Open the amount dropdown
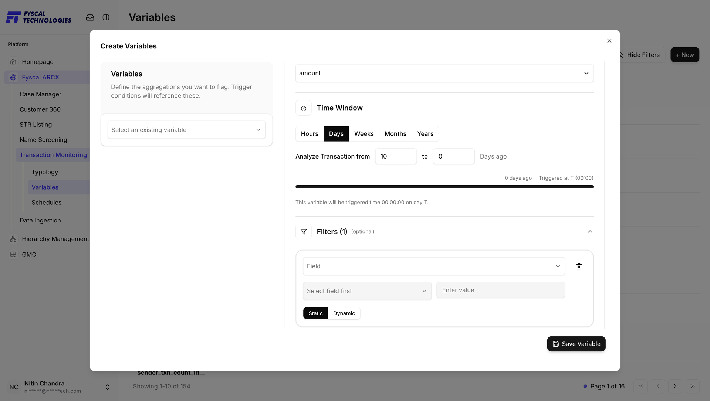The height and width of the screenshot is (401, 710). tap(444, 73)
